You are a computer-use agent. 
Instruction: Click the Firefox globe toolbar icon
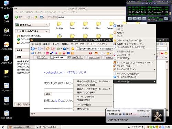click(x=65, y=49)
